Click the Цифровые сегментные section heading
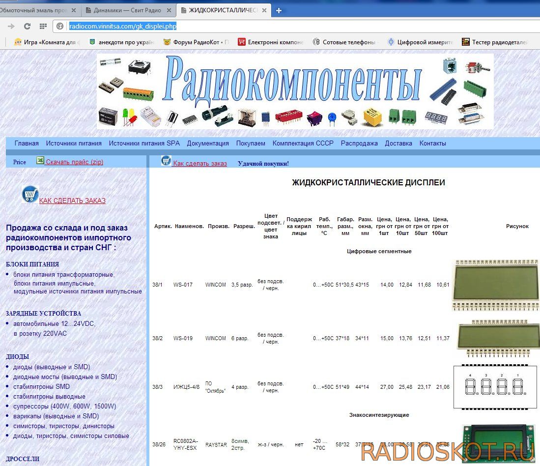The image size is (540, 466). (x=379, y=251)
